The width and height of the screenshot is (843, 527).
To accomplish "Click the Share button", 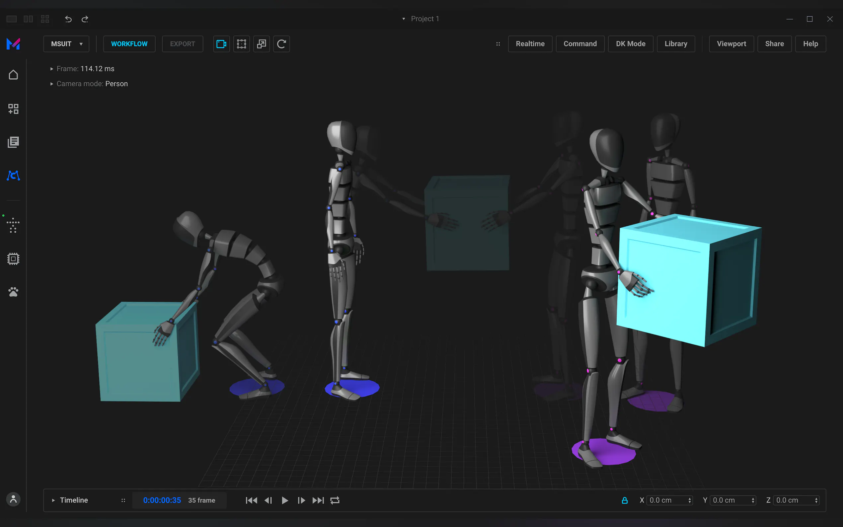I will click(774, 44).
